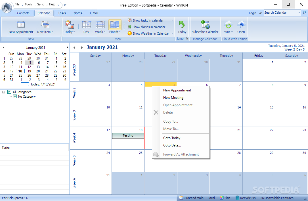Collapse the All Categories tree node

3,92
